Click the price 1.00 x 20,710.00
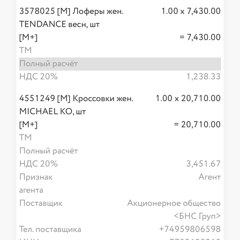The image size is (240, 240). tap(188, 98)
